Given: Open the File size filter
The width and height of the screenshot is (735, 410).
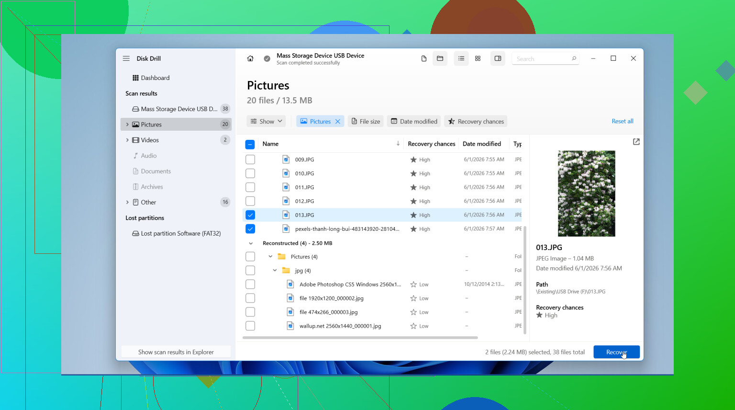Looking at the screenshot, I should click(x=366, y=122).
